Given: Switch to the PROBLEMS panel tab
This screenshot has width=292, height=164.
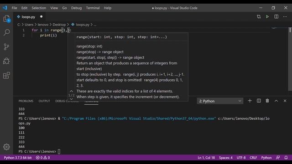Looking at the screenshot, I should pos(26,101).
